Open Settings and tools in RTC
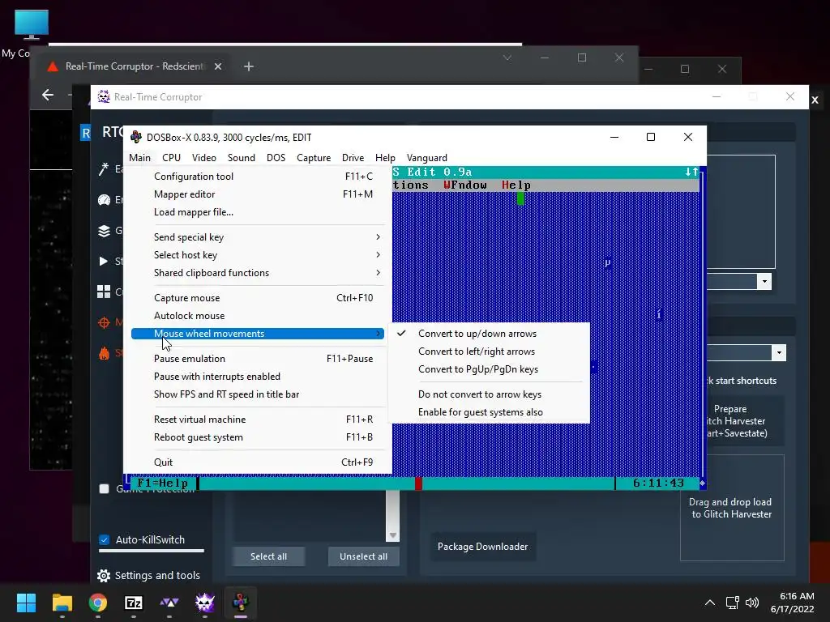830x622 pixels. point(149,576)
